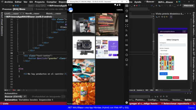Screen dimensions: 196x110
Task: Open the Proceso [N/A] Mono dropdown
Action: (x=23, y=9)
